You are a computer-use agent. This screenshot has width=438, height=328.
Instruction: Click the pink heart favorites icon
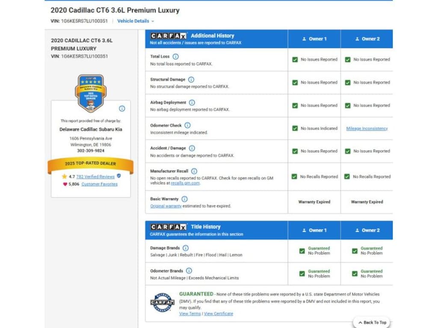tap(65, 184)
